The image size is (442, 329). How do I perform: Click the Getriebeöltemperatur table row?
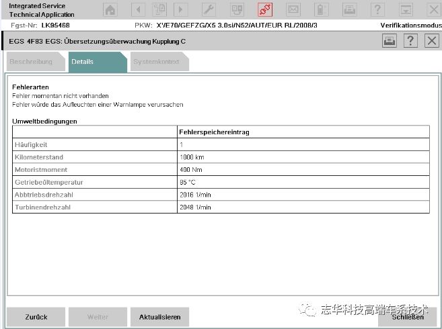coord(221,182)
